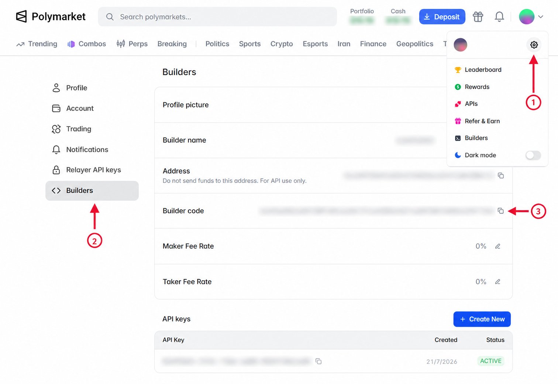Open the Finance category
Viewport: 558px width, 384px height.
(x=373, y=44)
